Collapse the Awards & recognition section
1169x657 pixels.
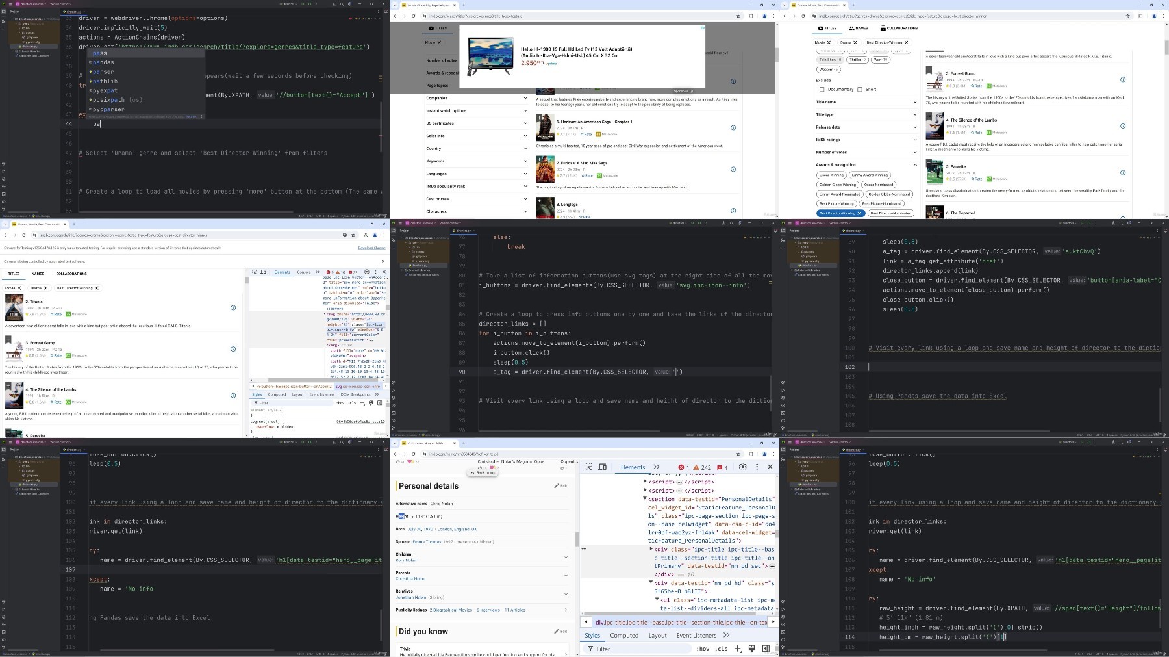pos(866,165)
